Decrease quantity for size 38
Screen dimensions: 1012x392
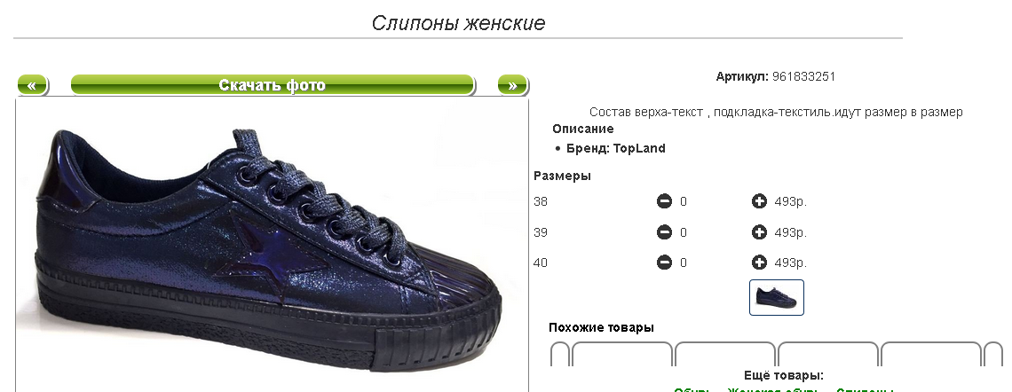point(664,202)
